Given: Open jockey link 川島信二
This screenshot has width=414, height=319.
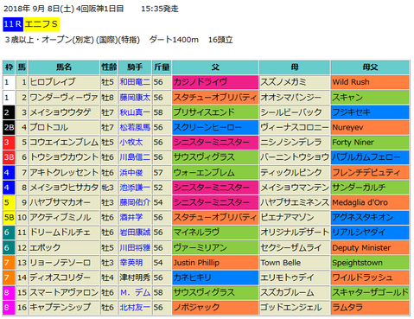Looking at the screenshot, I should [135, 157].
